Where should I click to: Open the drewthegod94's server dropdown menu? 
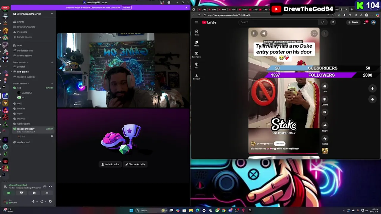click(x=33, y=14)
